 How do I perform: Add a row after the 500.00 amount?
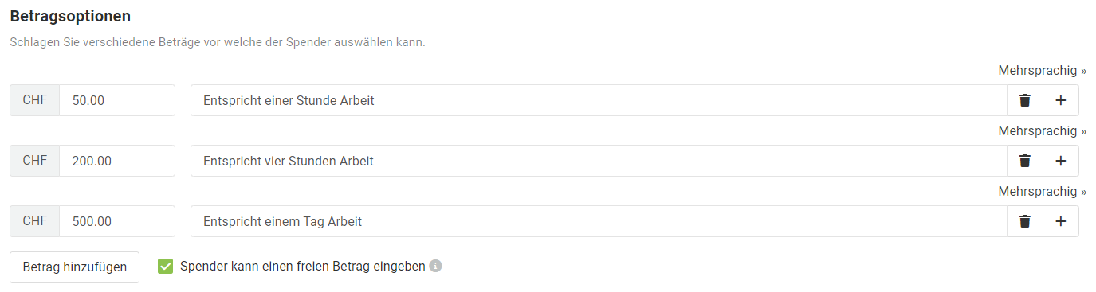1061,221
